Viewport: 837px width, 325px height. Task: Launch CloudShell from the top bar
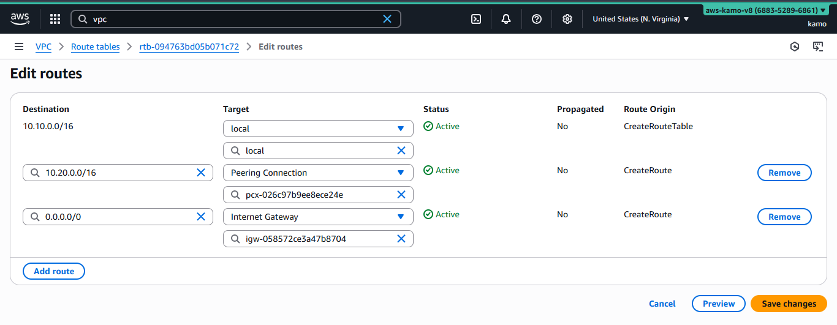pyautogui.click(x=476, y=19)
